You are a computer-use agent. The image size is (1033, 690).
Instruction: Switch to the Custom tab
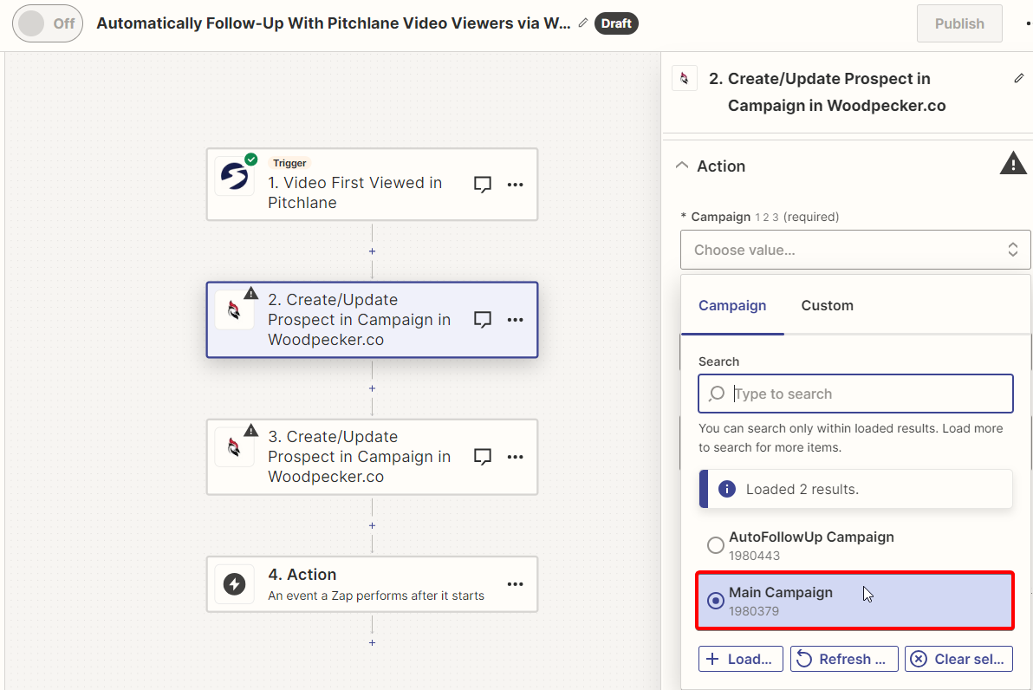(x=827, y=306)
